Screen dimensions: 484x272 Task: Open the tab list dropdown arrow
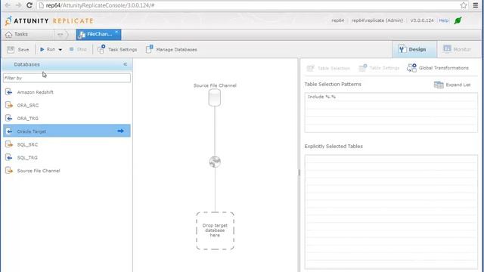click(60, 35)
